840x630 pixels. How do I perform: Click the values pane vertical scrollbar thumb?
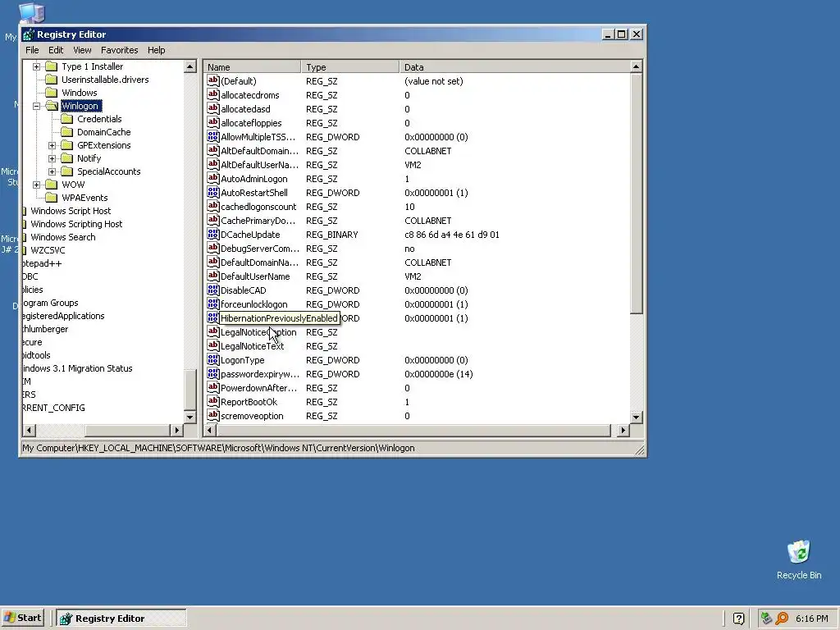pyautogui.click(x=636, y=194)
